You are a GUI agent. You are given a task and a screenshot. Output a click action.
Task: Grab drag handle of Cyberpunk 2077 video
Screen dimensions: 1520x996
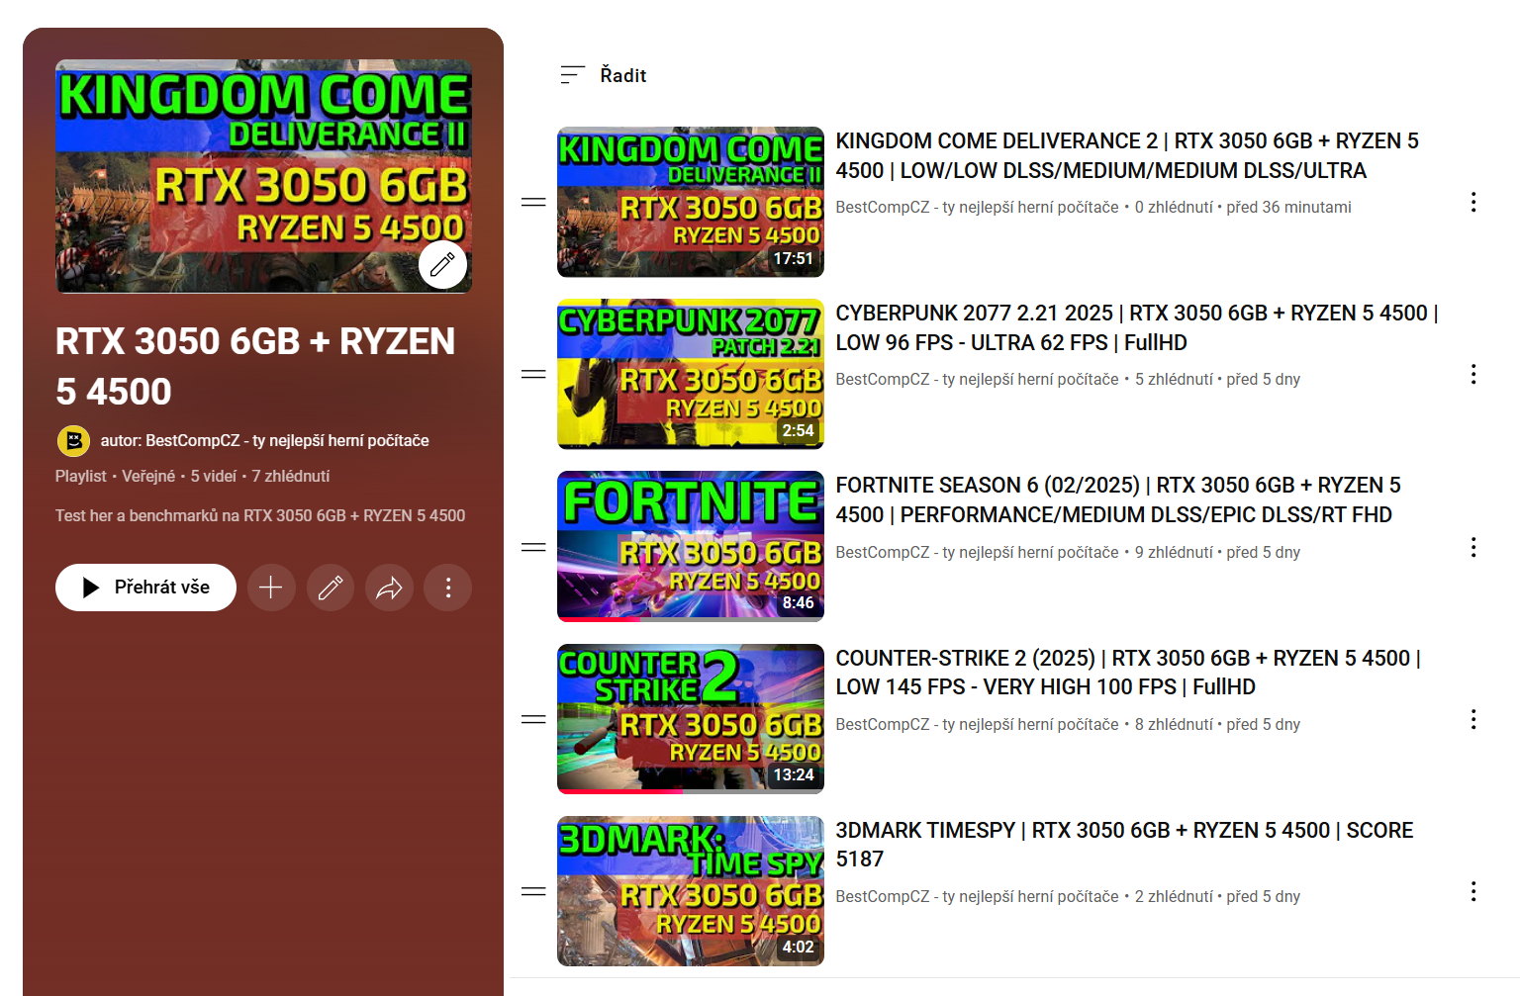click(x=533, y=374)
